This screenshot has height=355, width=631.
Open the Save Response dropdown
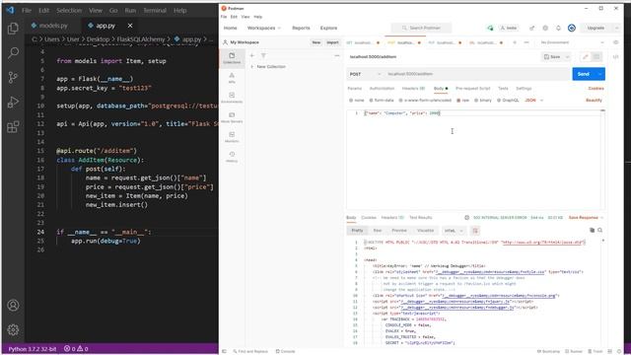(x=586, y=217)
